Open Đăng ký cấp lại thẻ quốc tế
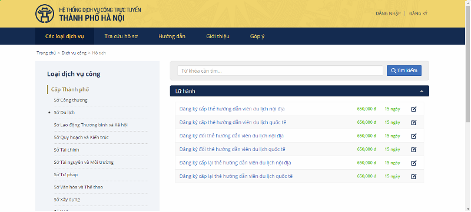Screen dimensions: 471x212 (x=236, y=176)
